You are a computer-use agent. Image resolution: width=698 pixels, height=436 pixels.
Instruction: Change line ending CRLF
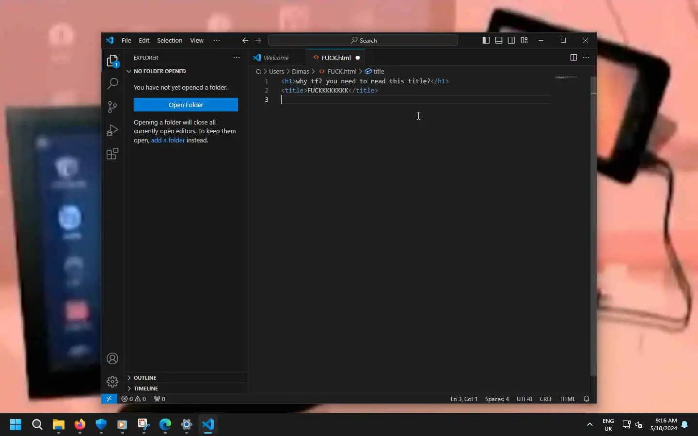tap(546, 399)
